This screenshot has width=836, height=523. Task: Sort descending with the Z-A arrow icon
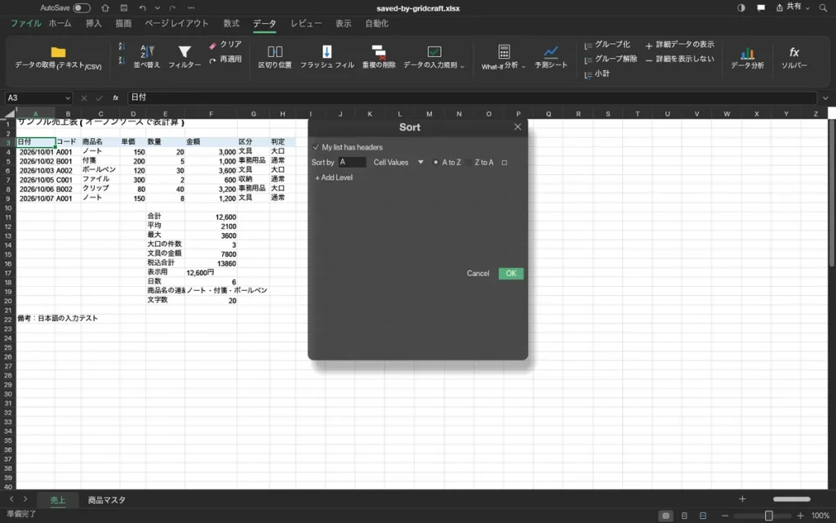[122, 60]
